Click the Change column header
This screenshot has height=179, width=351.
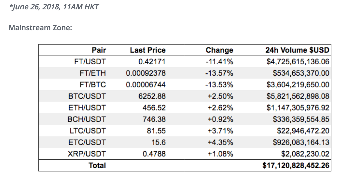coord(219,50)
